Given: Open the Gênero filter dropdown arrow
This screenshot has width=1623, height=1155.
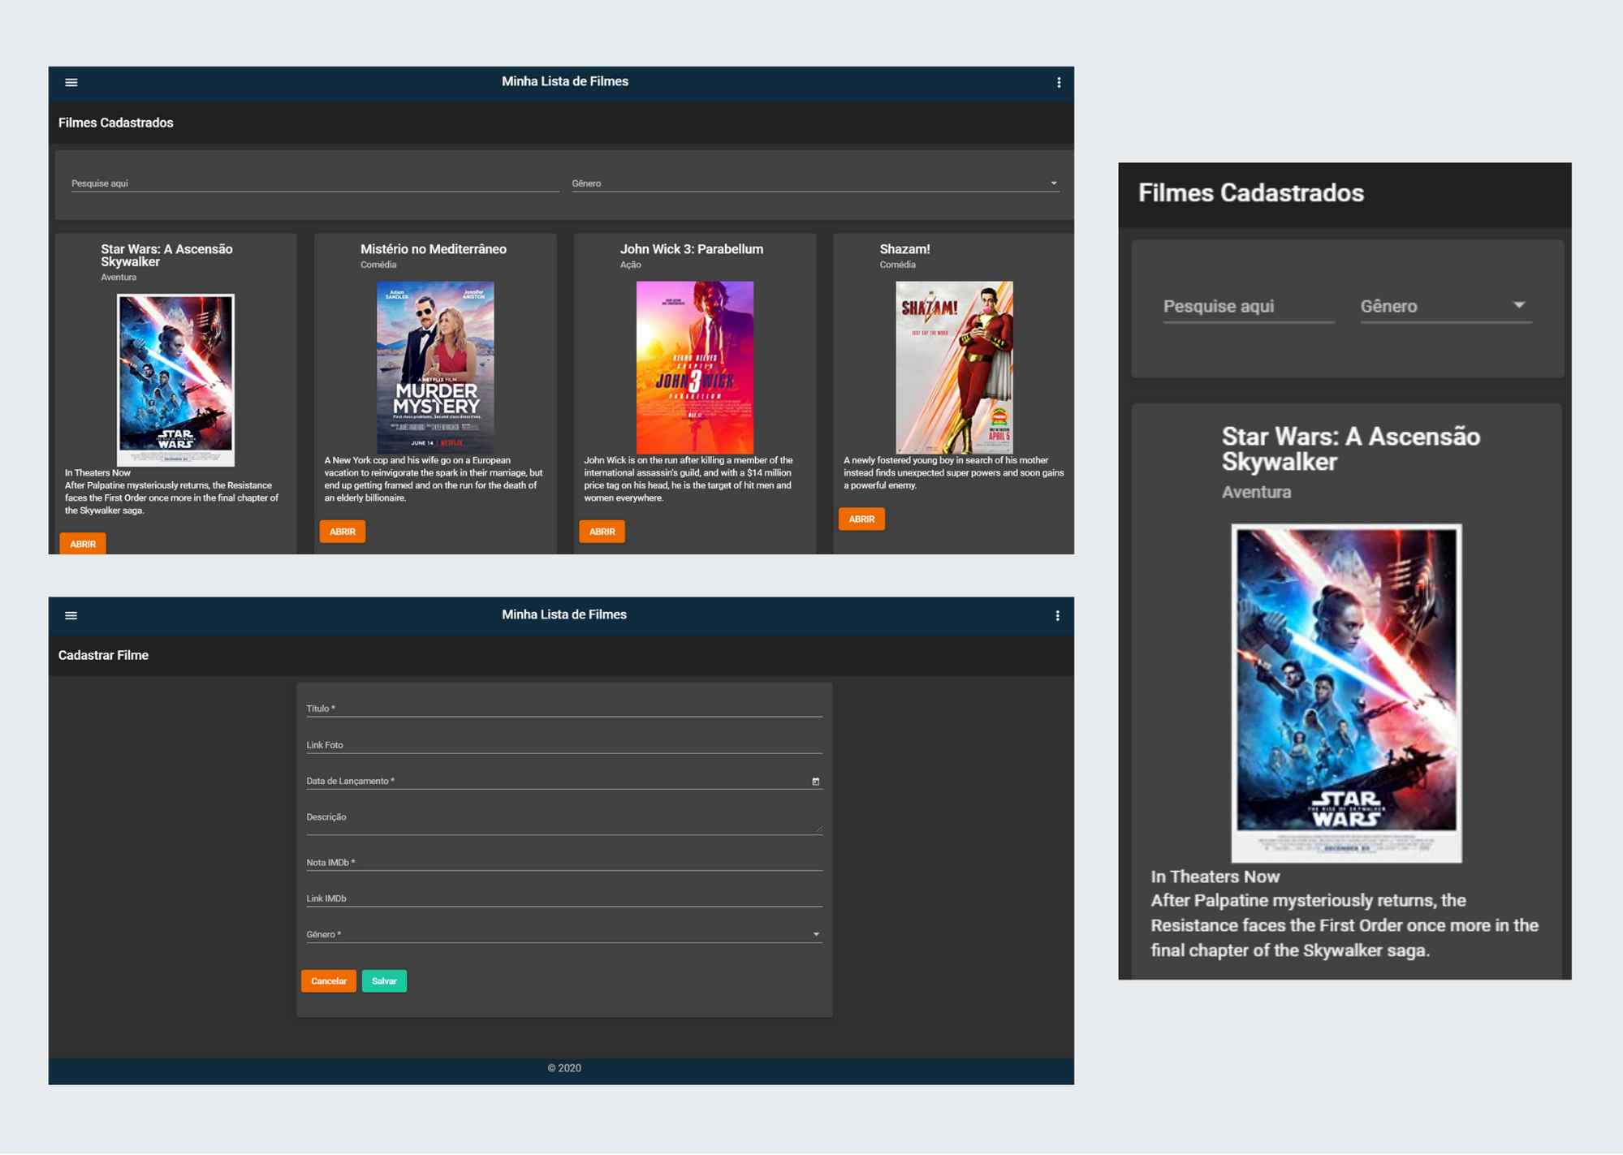Looking at the screenshot, I should point(1053,183).
